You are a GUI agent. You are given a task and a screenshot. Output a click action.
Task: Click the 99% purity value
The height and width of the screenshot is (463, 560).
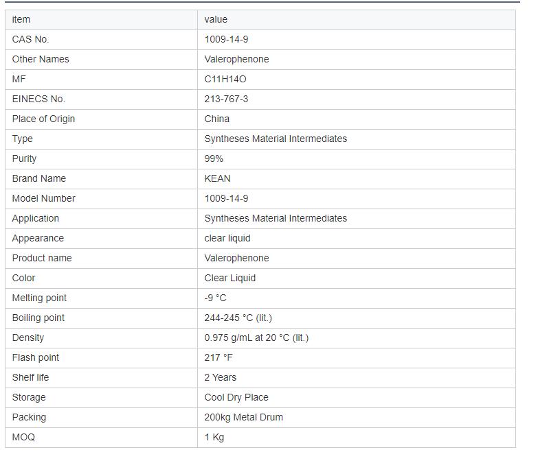(x=214, y=158)
